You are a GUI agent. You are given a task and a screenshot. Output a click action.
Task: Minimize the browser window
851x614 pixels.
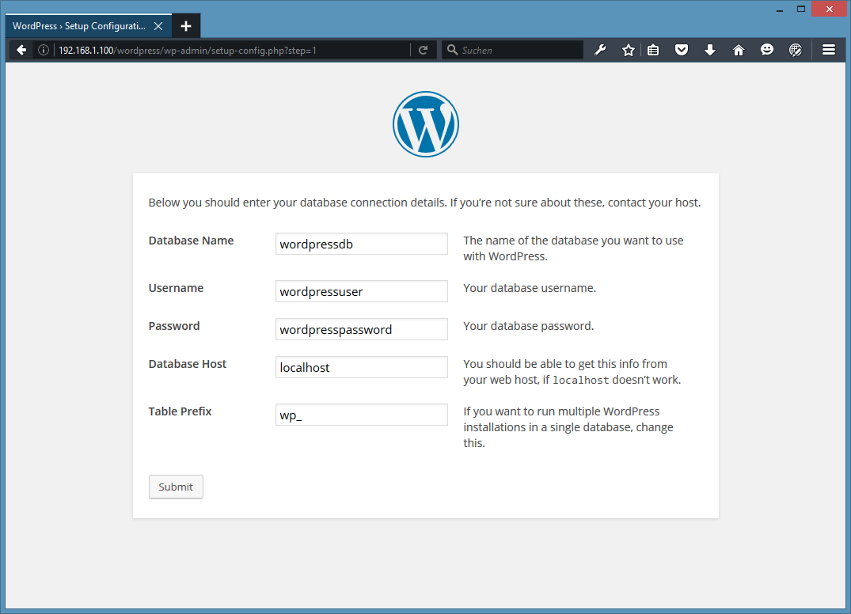click(780, 9)
